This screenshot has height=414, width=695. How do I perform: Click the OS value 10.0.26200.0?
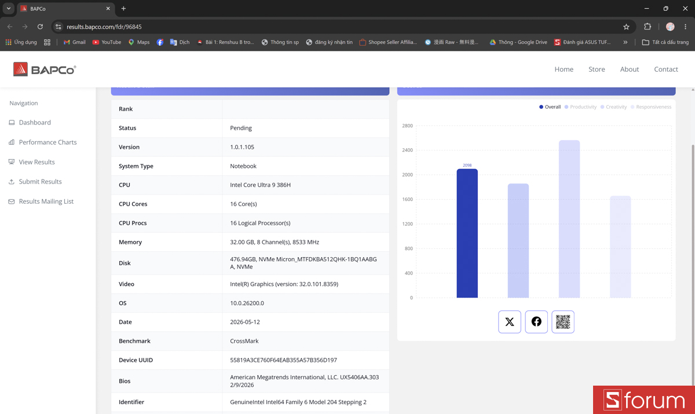coord(247,303)
